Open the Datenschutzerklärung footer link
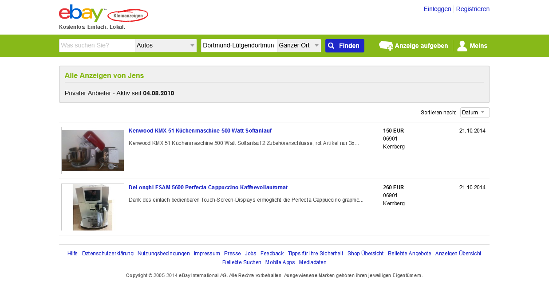This screenshot has width=549, height=293. click(108, 254)
